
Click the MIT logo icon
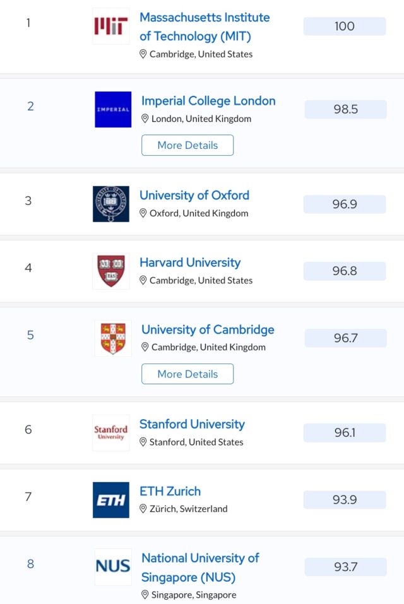[x=110, y=26]
